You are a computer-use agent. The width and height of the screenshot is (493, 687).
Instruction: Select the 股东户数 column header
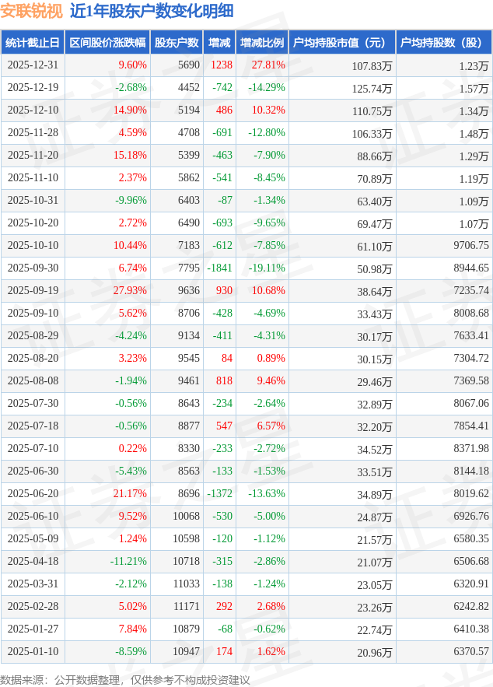tap(177, 43)
